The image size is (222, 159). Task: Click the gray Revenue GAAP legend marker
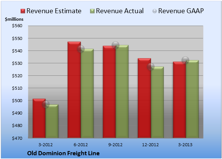point(154,11)
